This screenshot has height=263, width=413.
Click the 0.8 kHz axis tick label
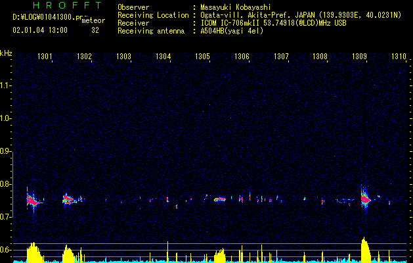click(6, 184)
